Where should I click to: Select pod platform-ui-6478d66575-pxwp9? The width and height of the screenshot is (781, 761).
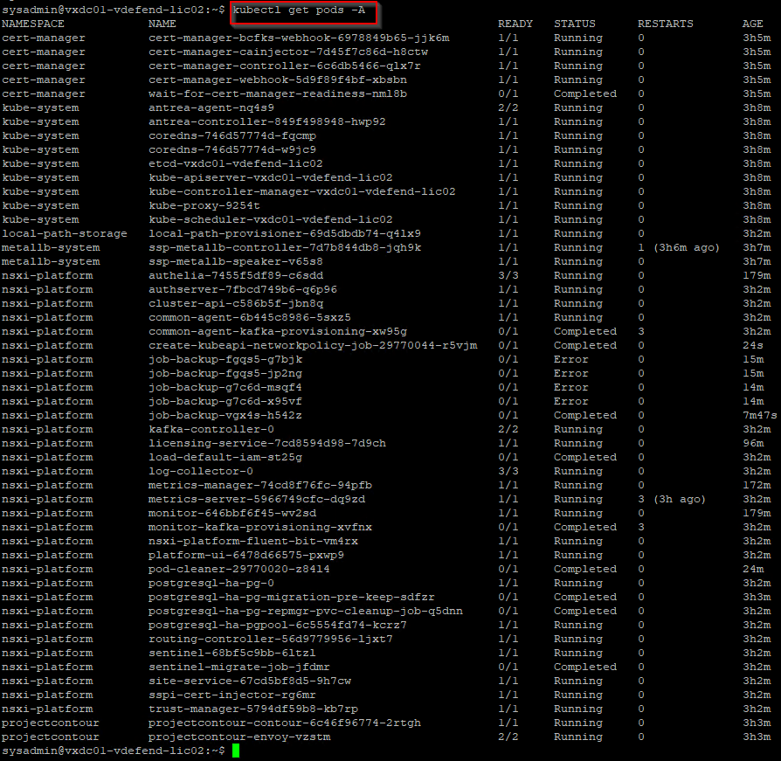[x=246, y=555]
